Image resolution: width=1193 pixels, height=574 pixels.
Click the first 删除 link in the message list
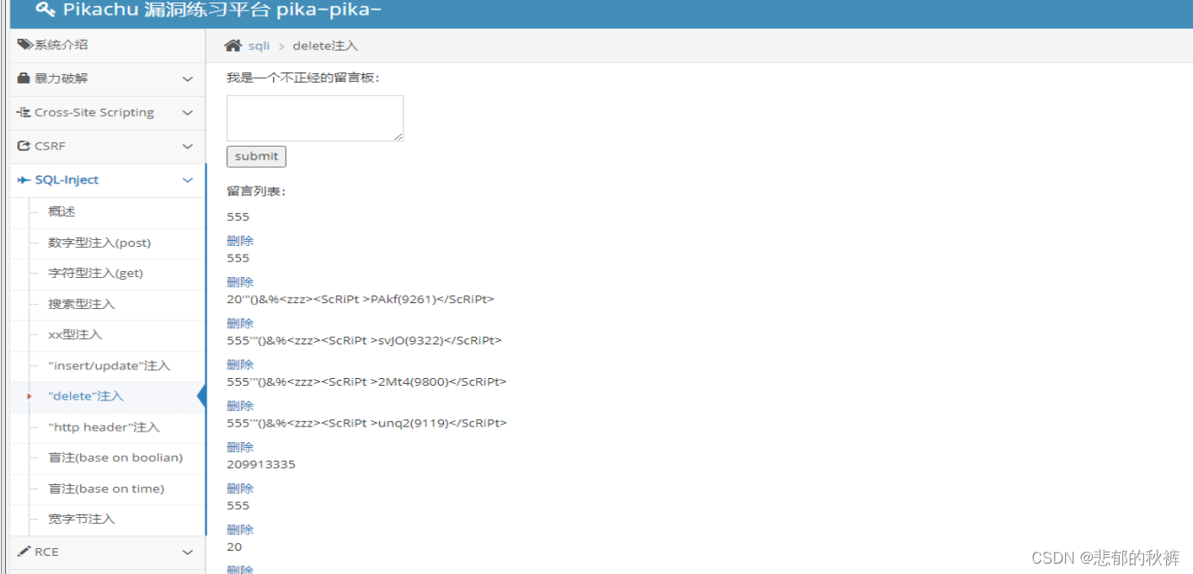239,240
